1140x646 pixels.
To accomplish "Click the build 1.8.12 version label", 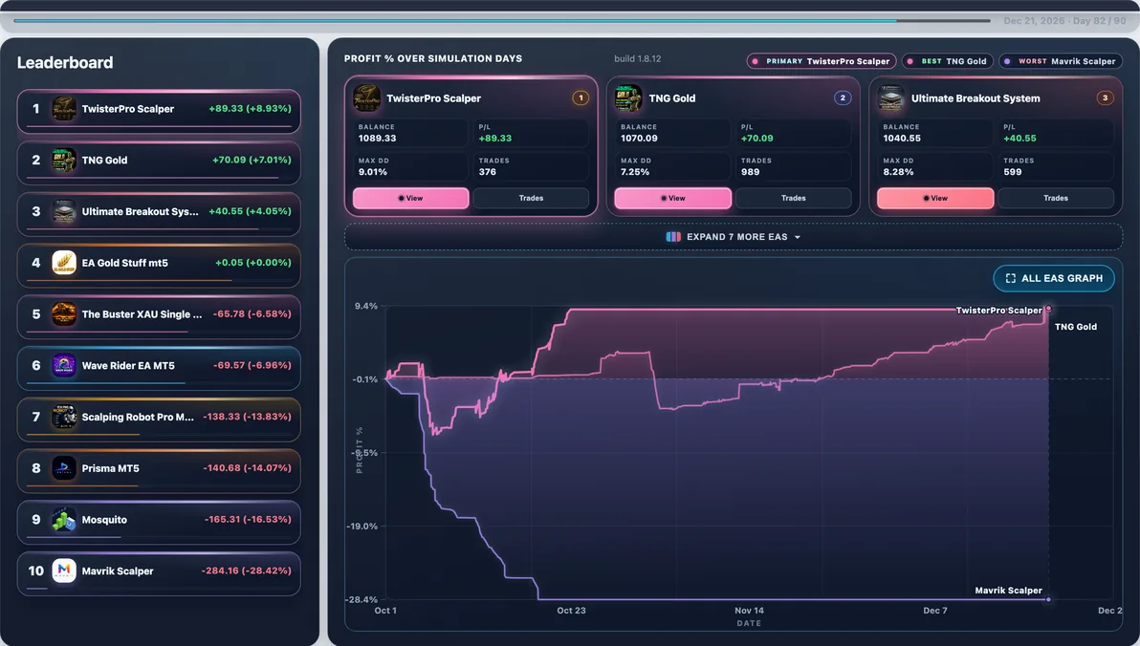I will (x=638, y=59).
